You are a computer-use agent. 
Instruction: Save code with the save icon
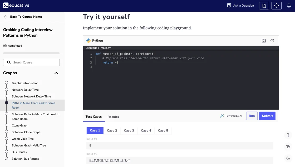[x=264, y=41]
